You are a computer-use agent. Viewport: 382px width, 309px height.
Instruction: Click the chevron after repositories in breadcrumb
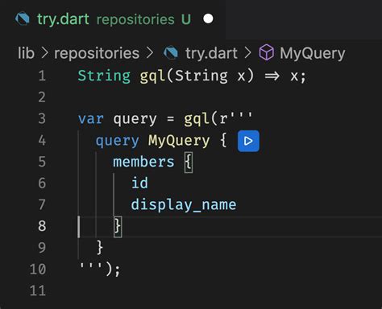click(150, 53)
